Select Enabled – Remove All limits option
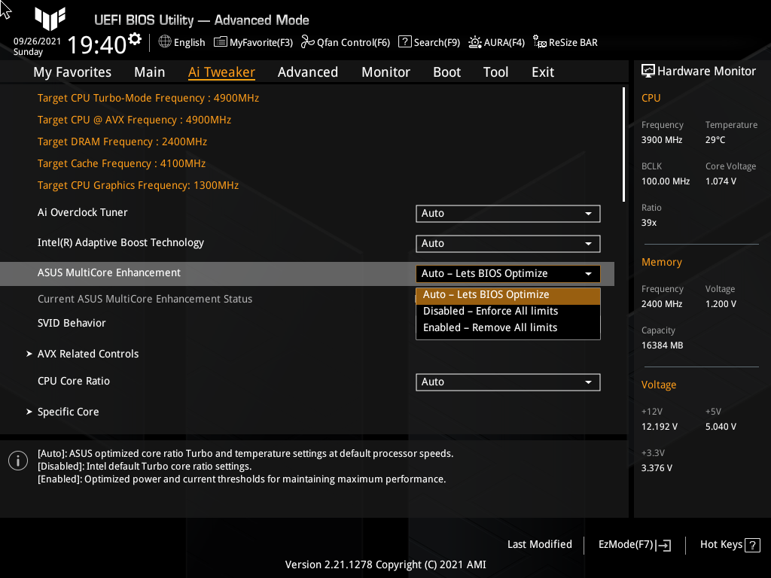The width and height of the screenshot is (771, 578). [489, 327]
